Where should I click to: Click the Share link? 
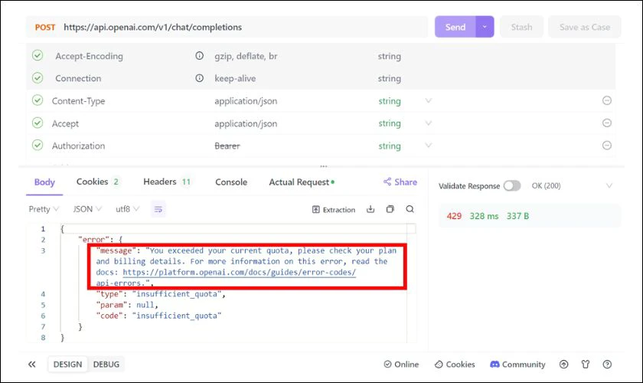coord(400,182)
